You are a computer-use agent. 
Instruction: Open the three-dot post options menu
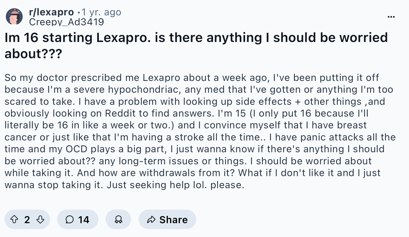pyautogui.click(x=391, y=17)
